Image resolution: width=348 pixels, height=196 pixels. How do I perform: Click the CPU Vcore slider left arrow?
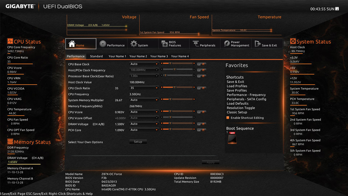162,111
